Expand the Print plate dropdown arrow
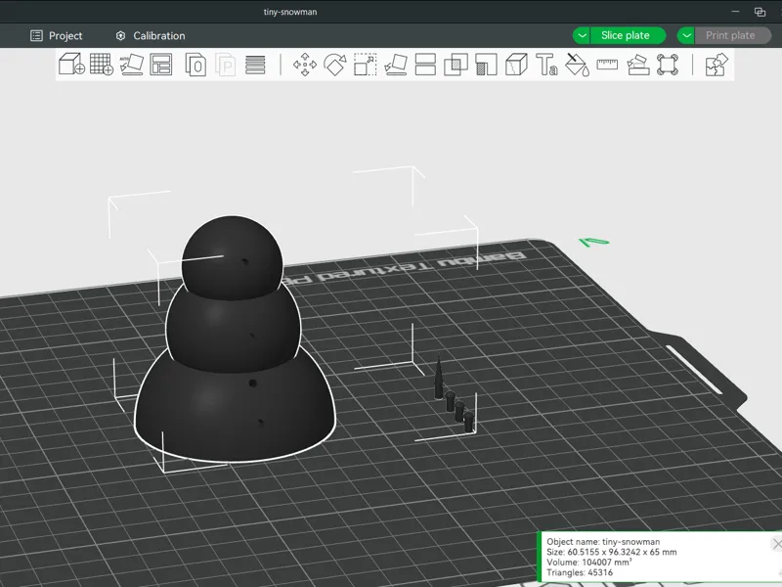Screen dimensions: 782x587 tap(686, 35)
